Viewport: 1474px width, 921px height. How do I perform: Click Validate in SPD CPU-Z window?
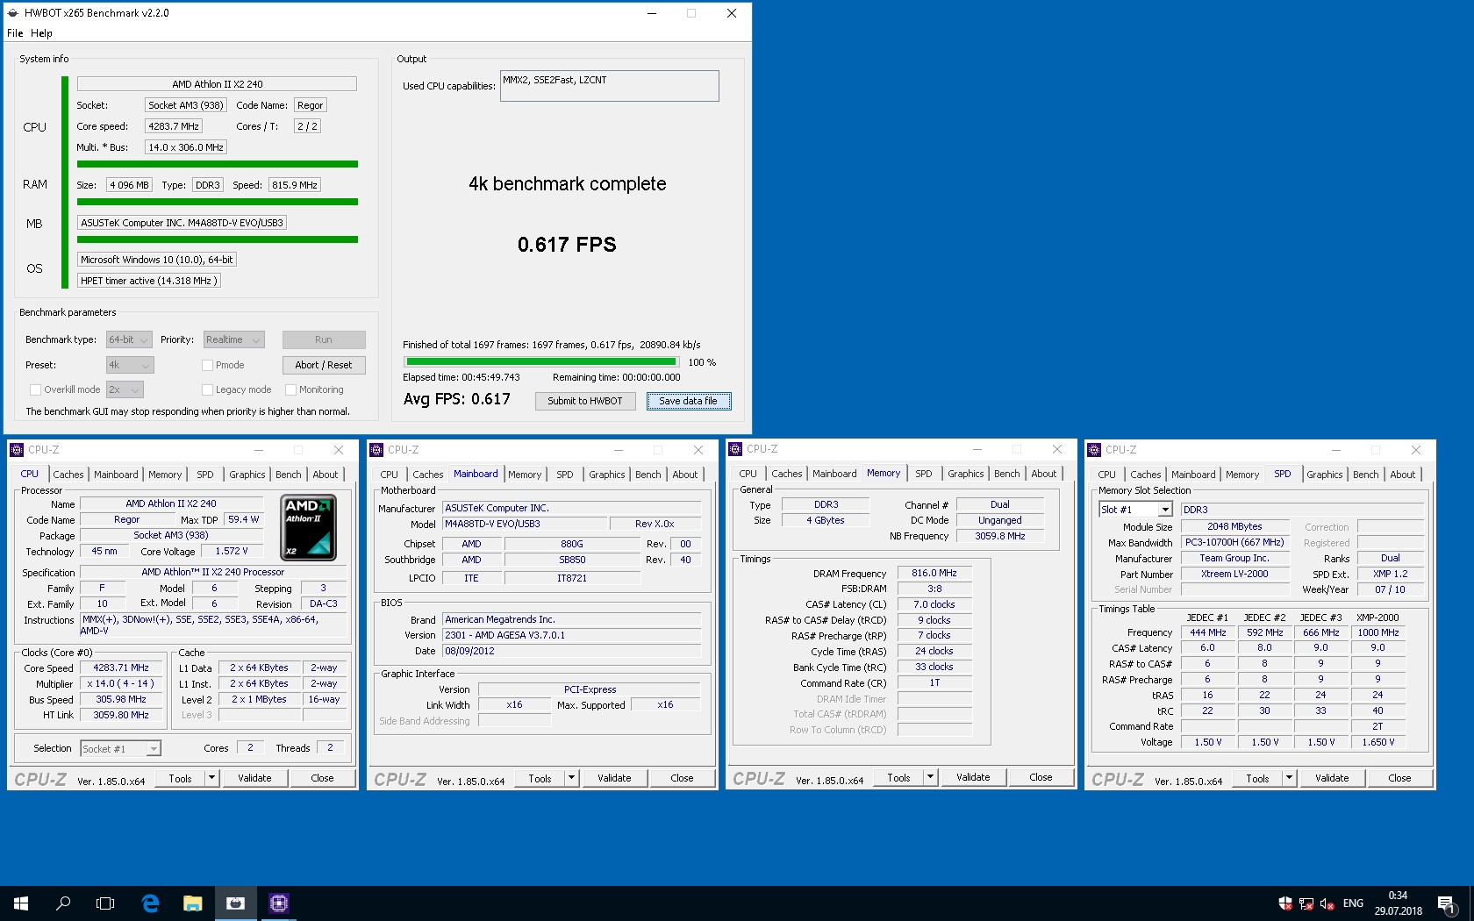[1332, 778]
